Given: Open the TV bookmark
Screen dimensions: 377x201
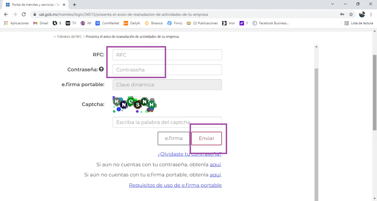Looking at the screenshot, I should coord(71,23).
